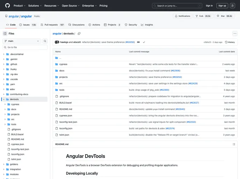Open the Product menu dropdown

(20, 6)
